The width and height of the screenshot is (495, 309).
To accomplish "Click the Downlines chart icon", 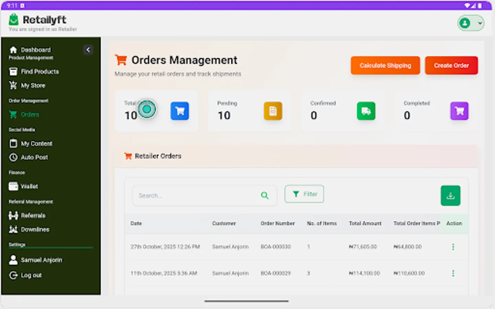I will pos(13,229).
